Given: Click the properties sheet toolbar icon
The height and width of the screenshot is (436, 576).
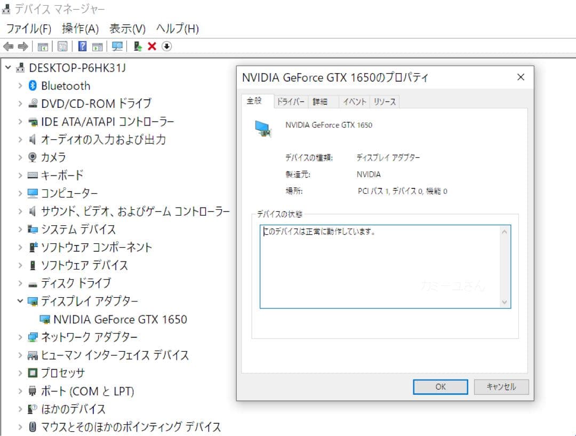Looking at the screenshot, I should 62,46.
